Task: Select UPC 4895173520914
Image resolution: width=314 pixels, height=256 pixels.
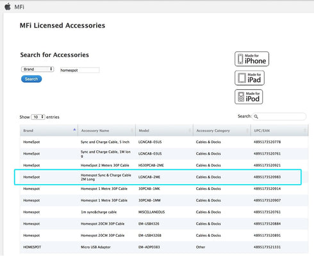Action: point(267,189)
